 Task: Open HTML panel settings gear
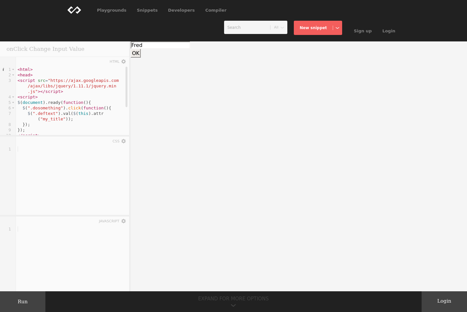pyautogui.click(x=124, y=61)
